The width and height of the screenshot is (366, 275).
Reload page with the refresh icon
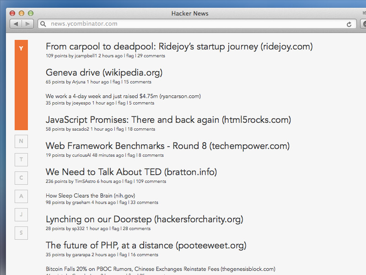pyautogui.click(x=350, y=24)
